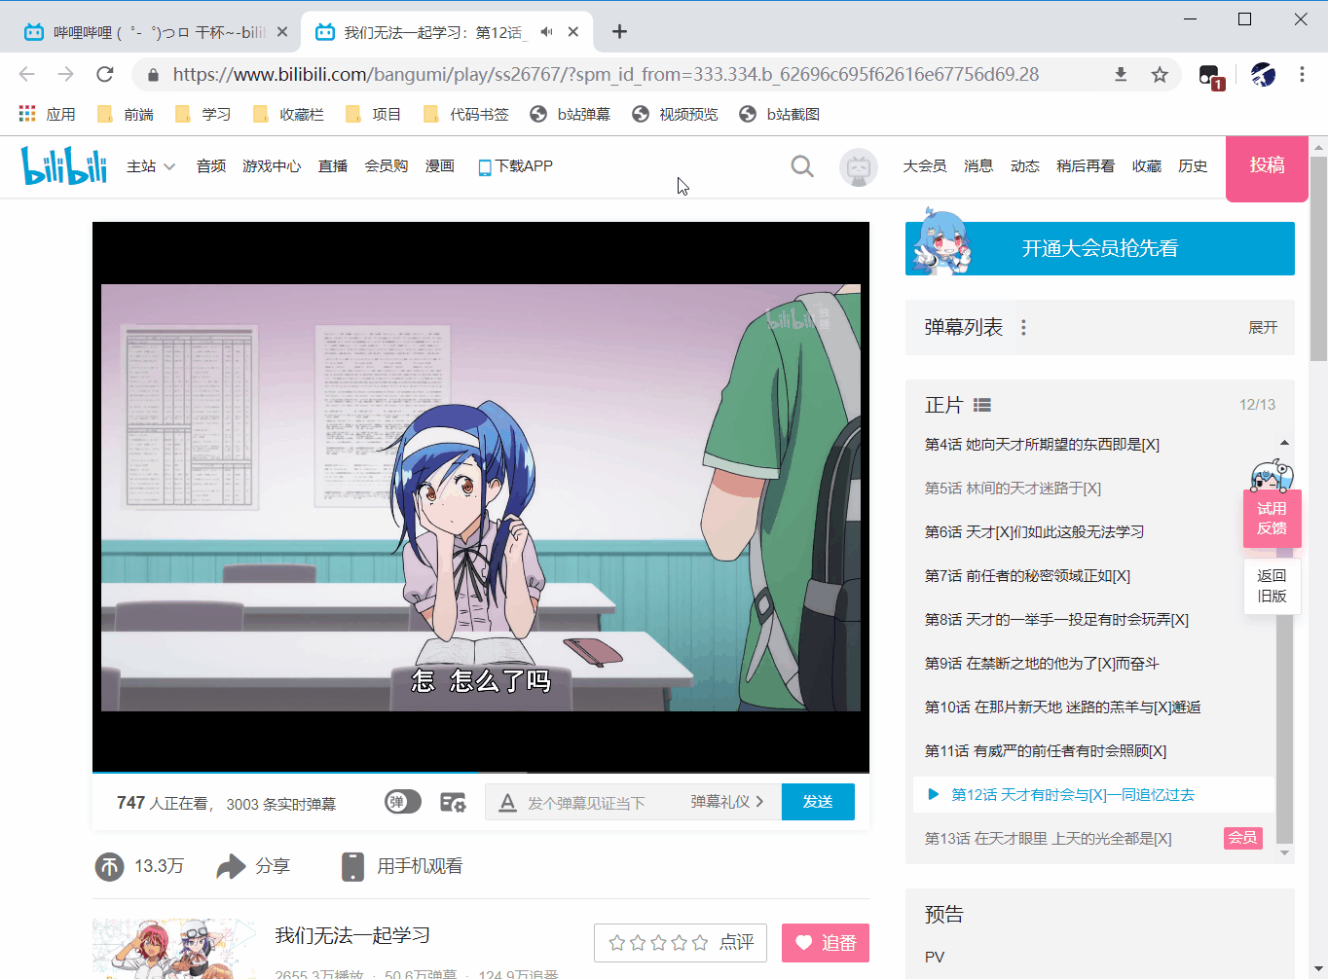Click the video player area
This screenshot has height=979, width=1328.
481,497
